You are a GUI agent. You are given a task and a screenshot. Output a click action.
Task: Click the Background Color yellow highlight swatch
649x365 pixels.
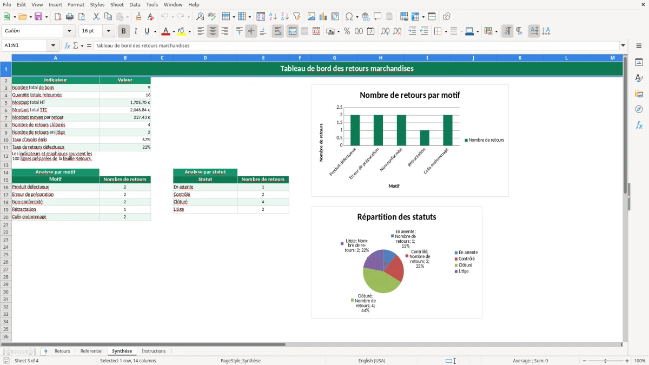coord(182,31)
